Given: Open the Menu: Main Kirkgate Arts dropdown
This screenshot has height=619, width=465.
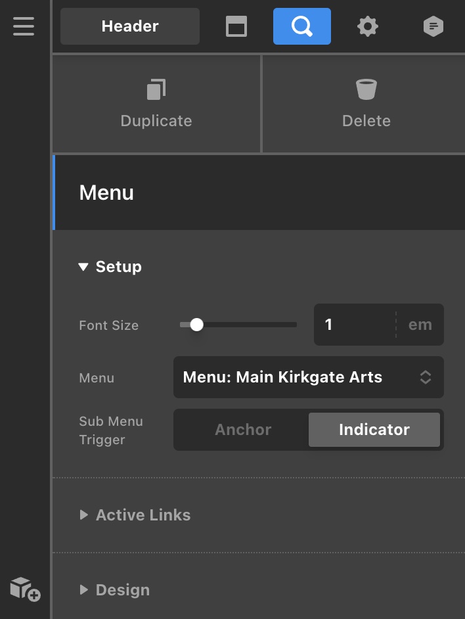Looking at the screenshot, I should [309, 377].
